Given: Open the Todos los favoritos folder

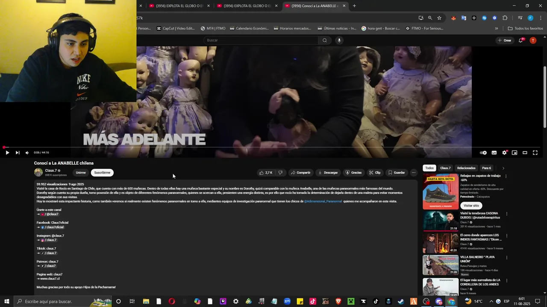Looking at the screenshot, I should click(525, 29).
